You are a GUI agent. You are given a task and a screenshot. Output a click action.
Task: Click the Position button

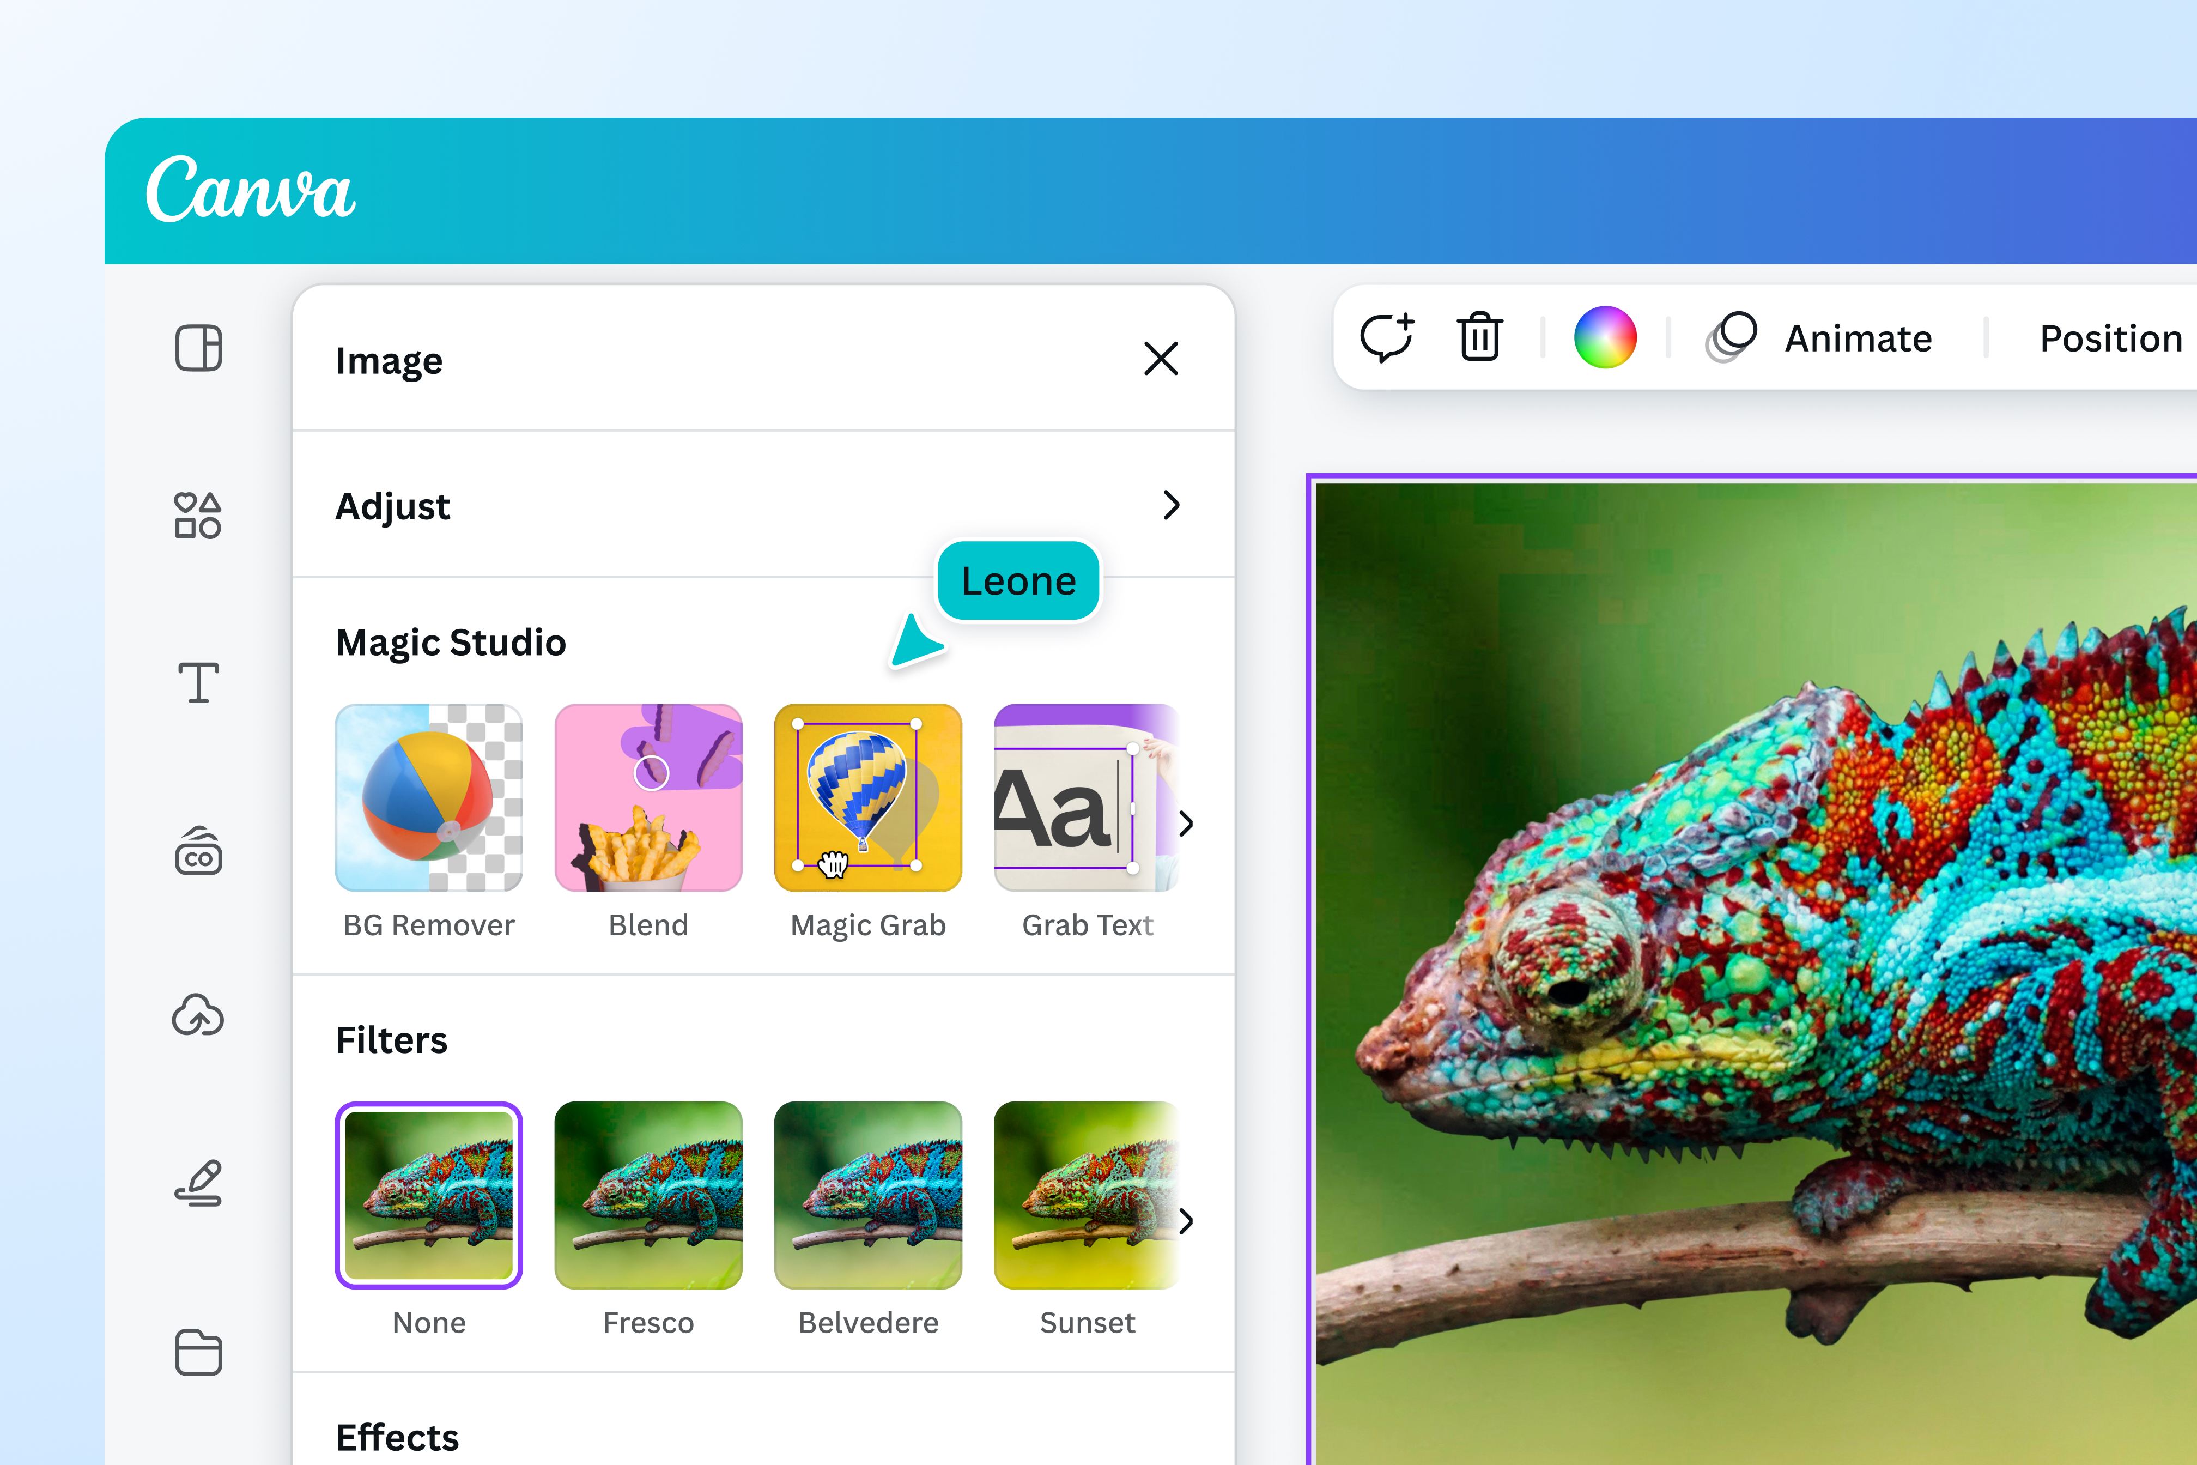2111,338
